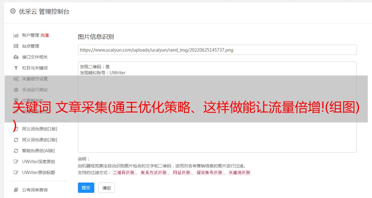Click the 图片信息识别 heading
This screenshot has width=372, height=198.
pyautogui.click(x=96, y=37)
